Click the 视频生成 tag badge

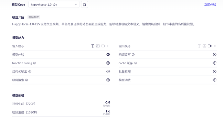click(x=34, y=17)
